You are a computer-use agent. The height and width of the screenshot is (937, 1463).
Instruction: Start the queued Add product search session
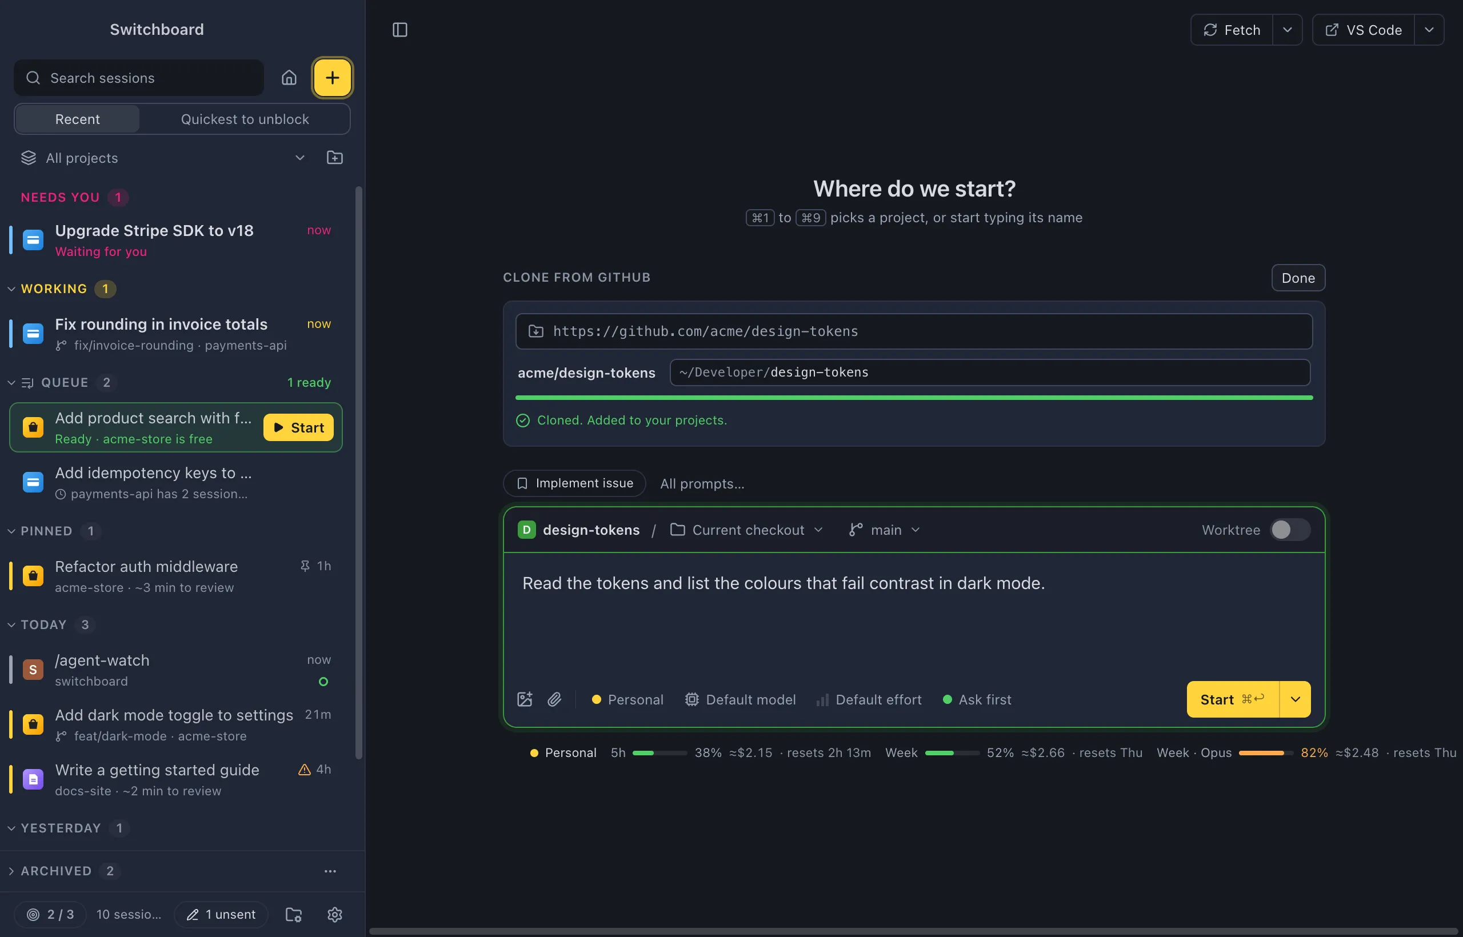(x=298, y=427)
